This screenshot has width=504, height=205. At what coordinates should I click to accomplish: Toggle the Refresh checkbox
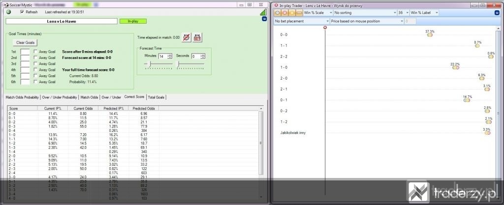point(22,12)
